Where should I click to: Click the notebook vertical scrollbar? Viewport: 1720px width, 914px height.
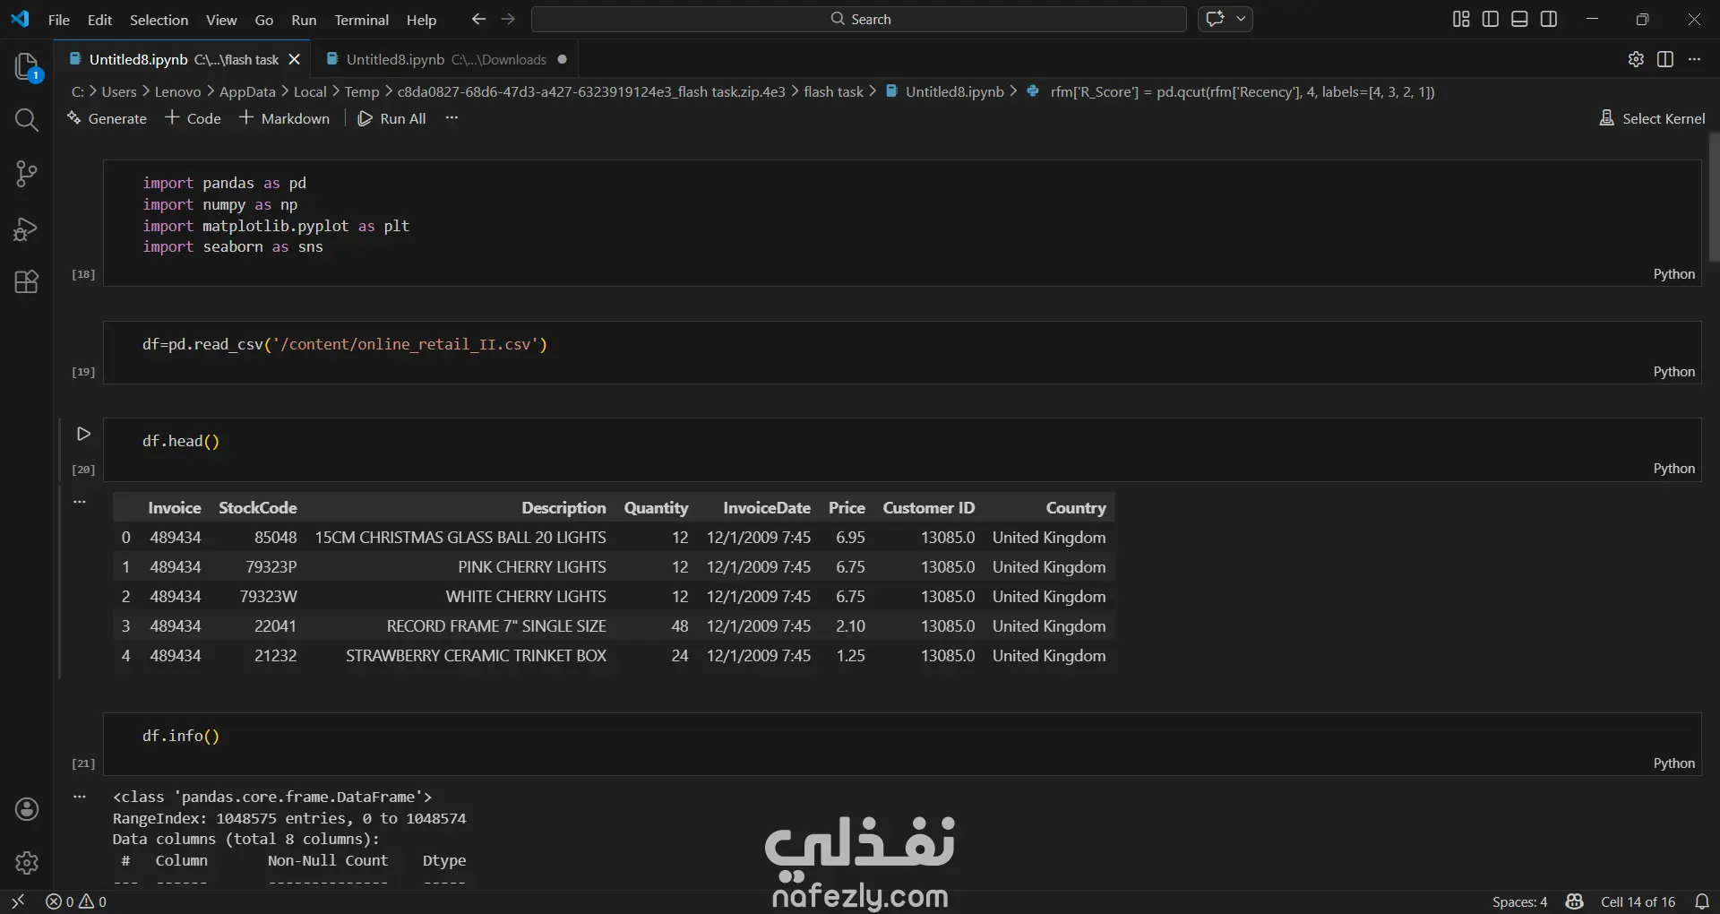[1714, 197]
